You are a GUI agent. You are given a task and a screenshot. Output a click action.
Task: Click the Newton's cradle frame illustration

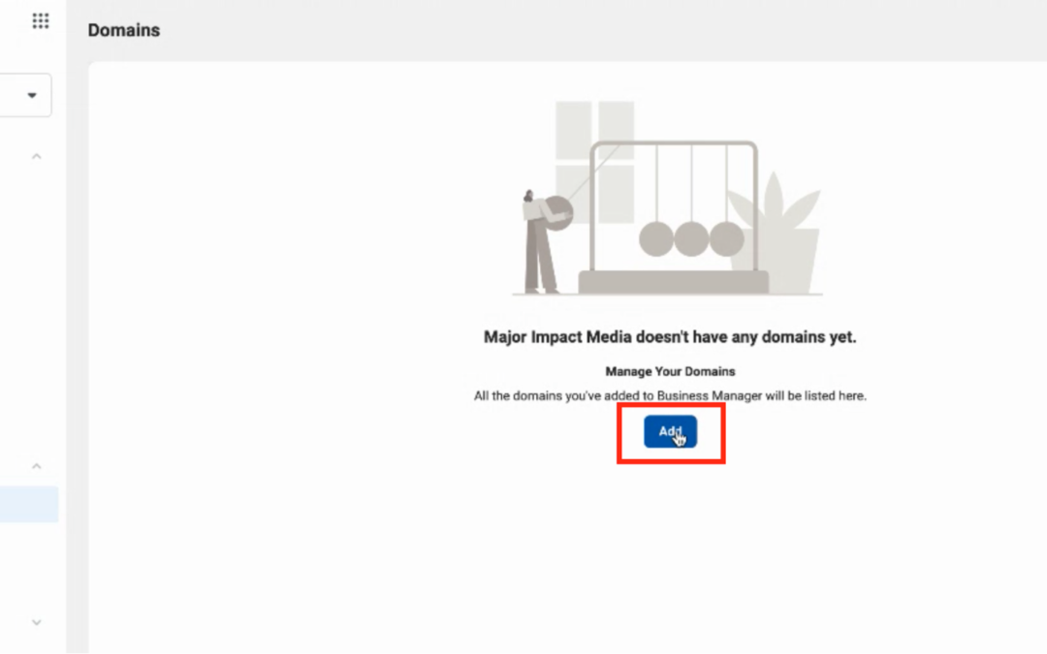pos(674,207)
